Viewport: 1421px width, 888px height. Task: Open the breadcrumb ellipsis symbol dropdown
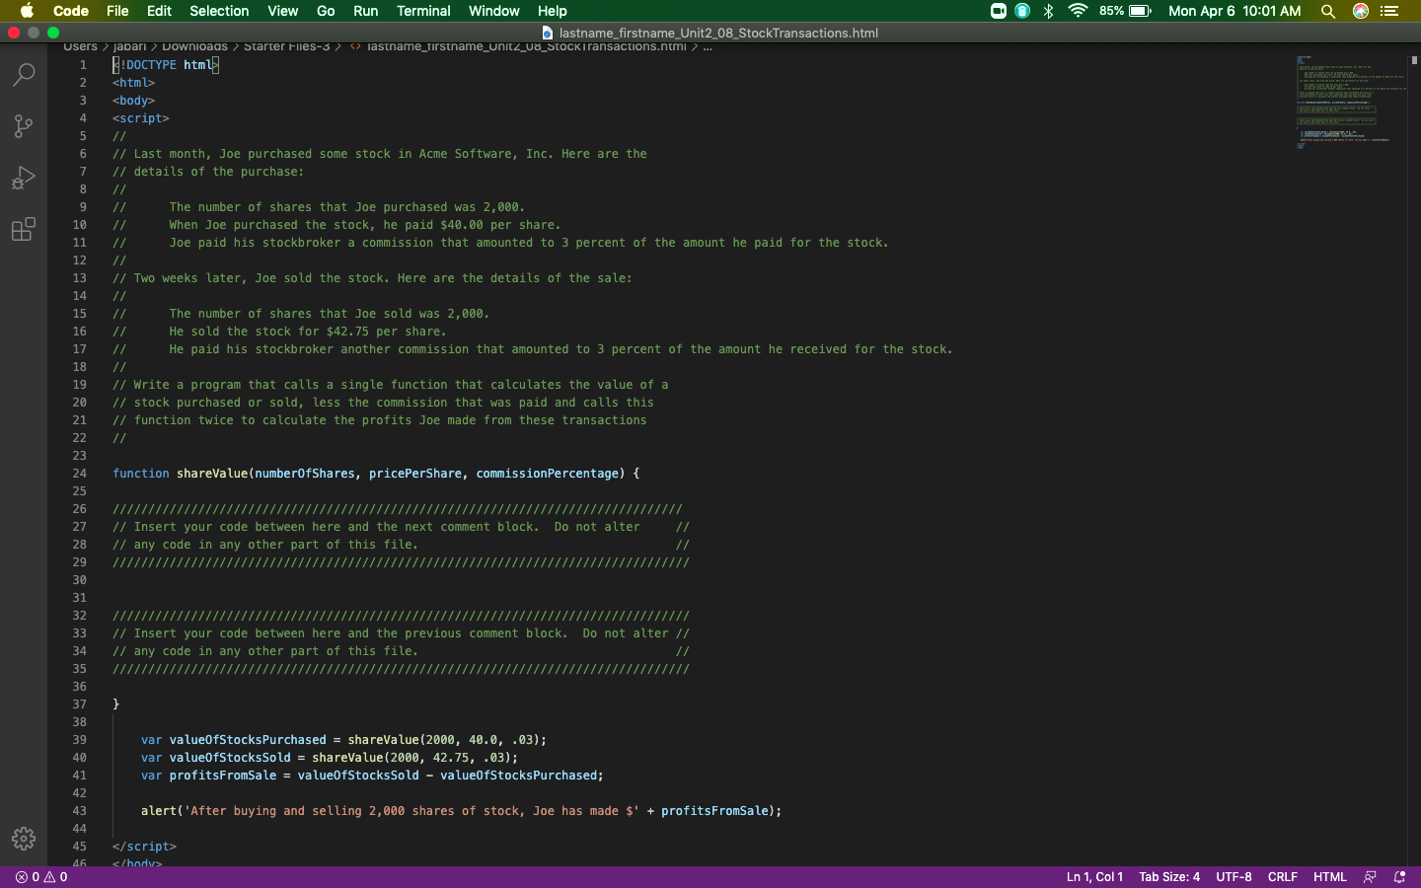coord(707,46)
